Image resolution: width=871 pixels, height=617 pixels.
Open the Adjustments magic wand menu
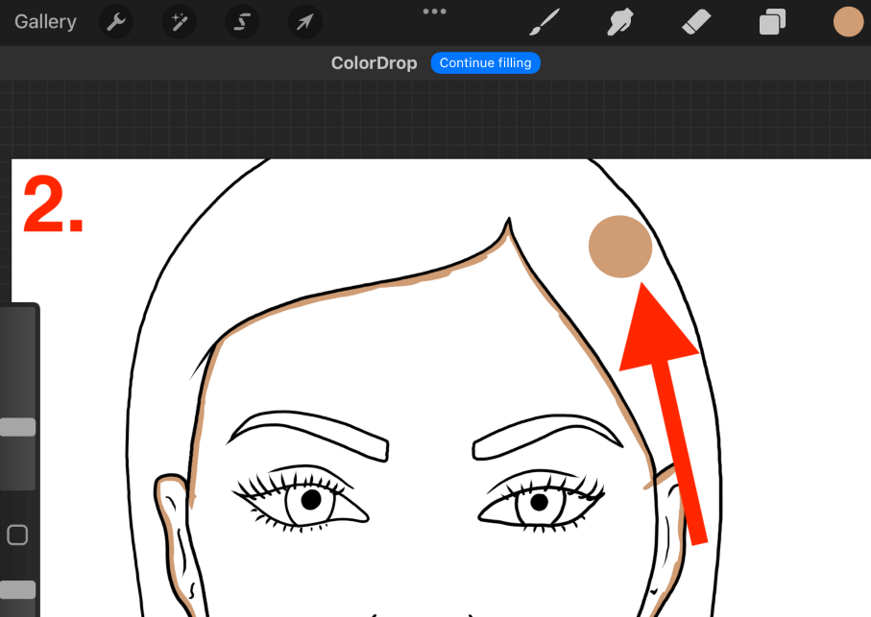[x=179, y=22]
